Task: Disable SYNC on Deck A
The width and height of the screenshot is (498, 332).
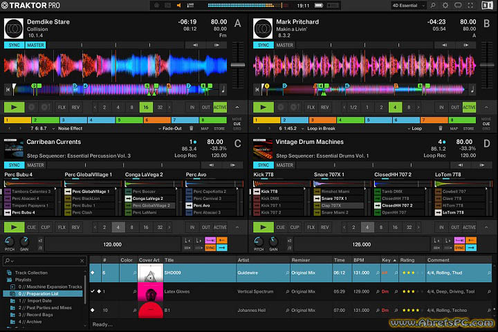Action: (x=14, y=45)
